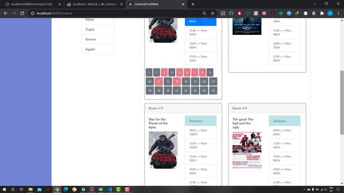Click the Room n°3 Planet of the Apes poster

(x=163, y=150)
